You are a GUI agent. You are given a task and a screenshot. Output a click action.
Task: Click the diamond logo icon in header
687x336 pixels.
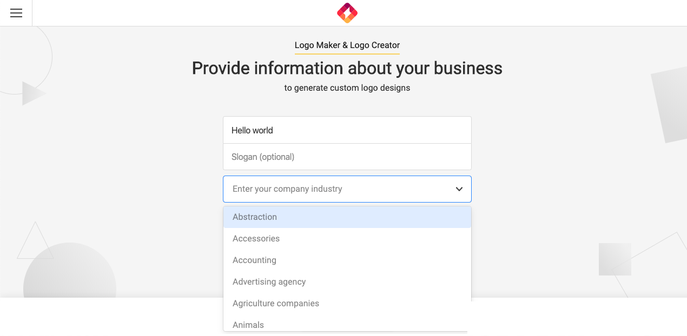(x=347, y=13)
